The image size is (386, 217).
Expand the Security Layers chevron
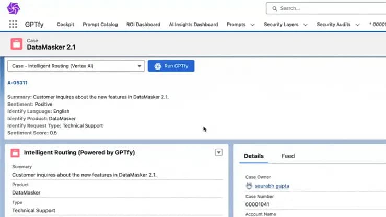point(306,25)
